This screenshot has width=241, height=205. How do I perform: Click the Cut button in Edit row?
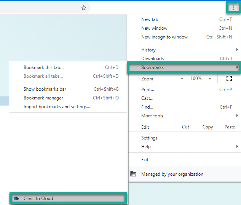pos(185,127)
